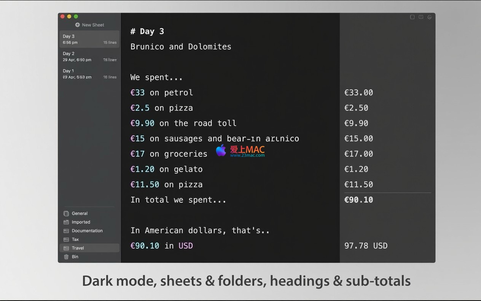Viewport: 481px width, 301px height.
Task: Select the Day 3 sheet in list
Action: (89, 39)
